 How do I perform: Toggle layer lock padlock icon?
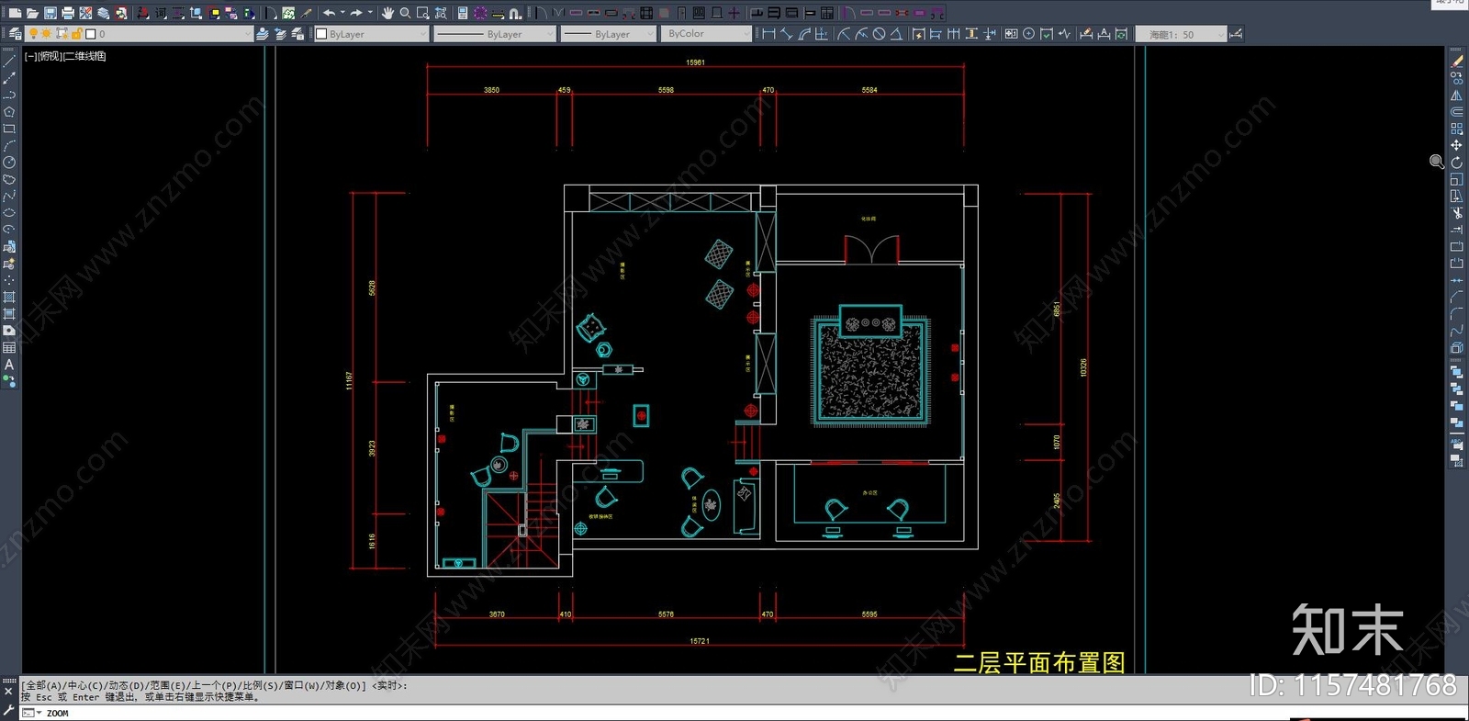tap(76, 34)
